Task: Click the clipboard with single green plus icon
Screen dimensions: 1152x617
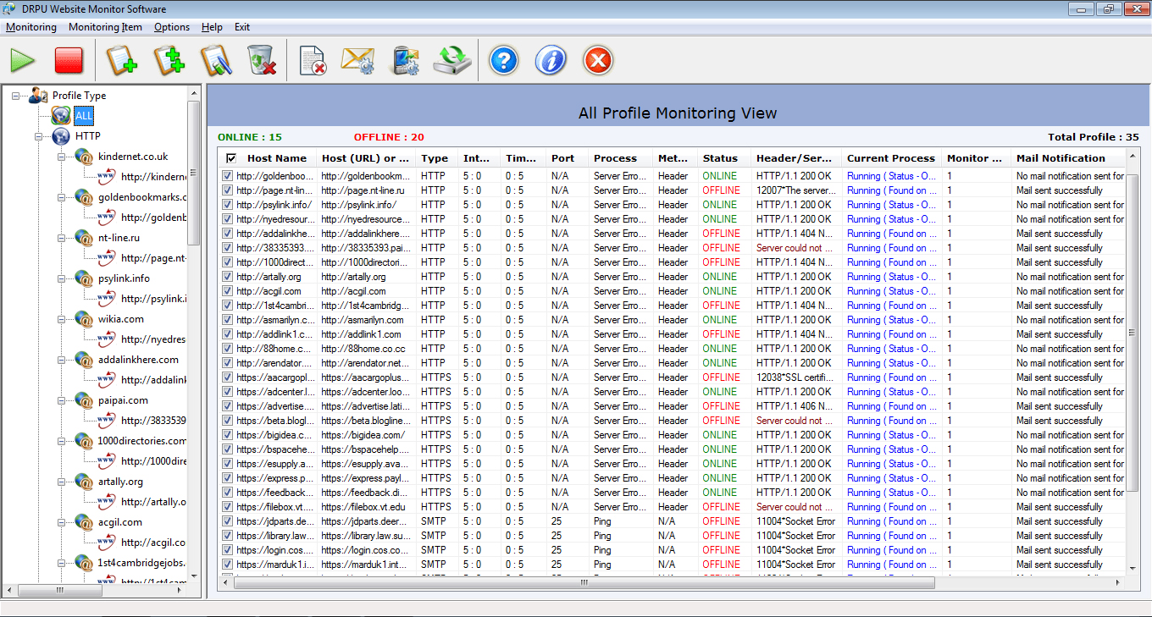Action: point(121,61)
